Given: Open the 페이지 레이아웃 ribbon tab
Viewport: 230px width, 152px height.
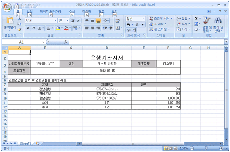Looking at the screenshot, I should click(51, 12).
